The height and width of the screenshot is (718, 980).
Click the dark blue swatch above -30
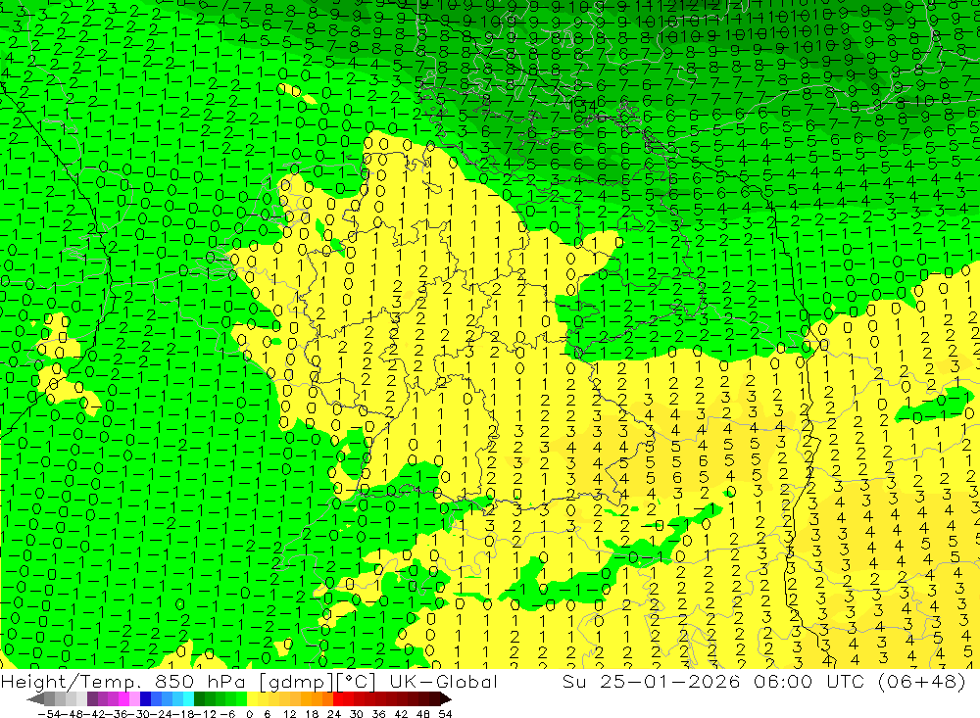(x=145, y=699)
